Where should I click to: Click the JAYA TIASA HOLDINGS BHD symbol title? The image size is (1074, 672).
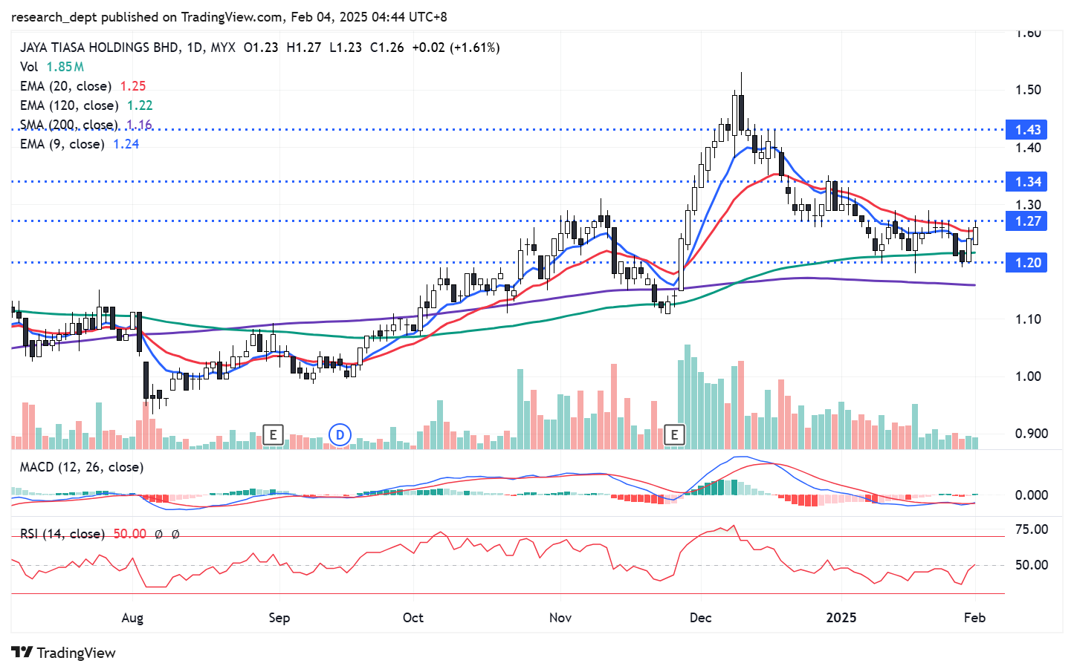[100, 48]
